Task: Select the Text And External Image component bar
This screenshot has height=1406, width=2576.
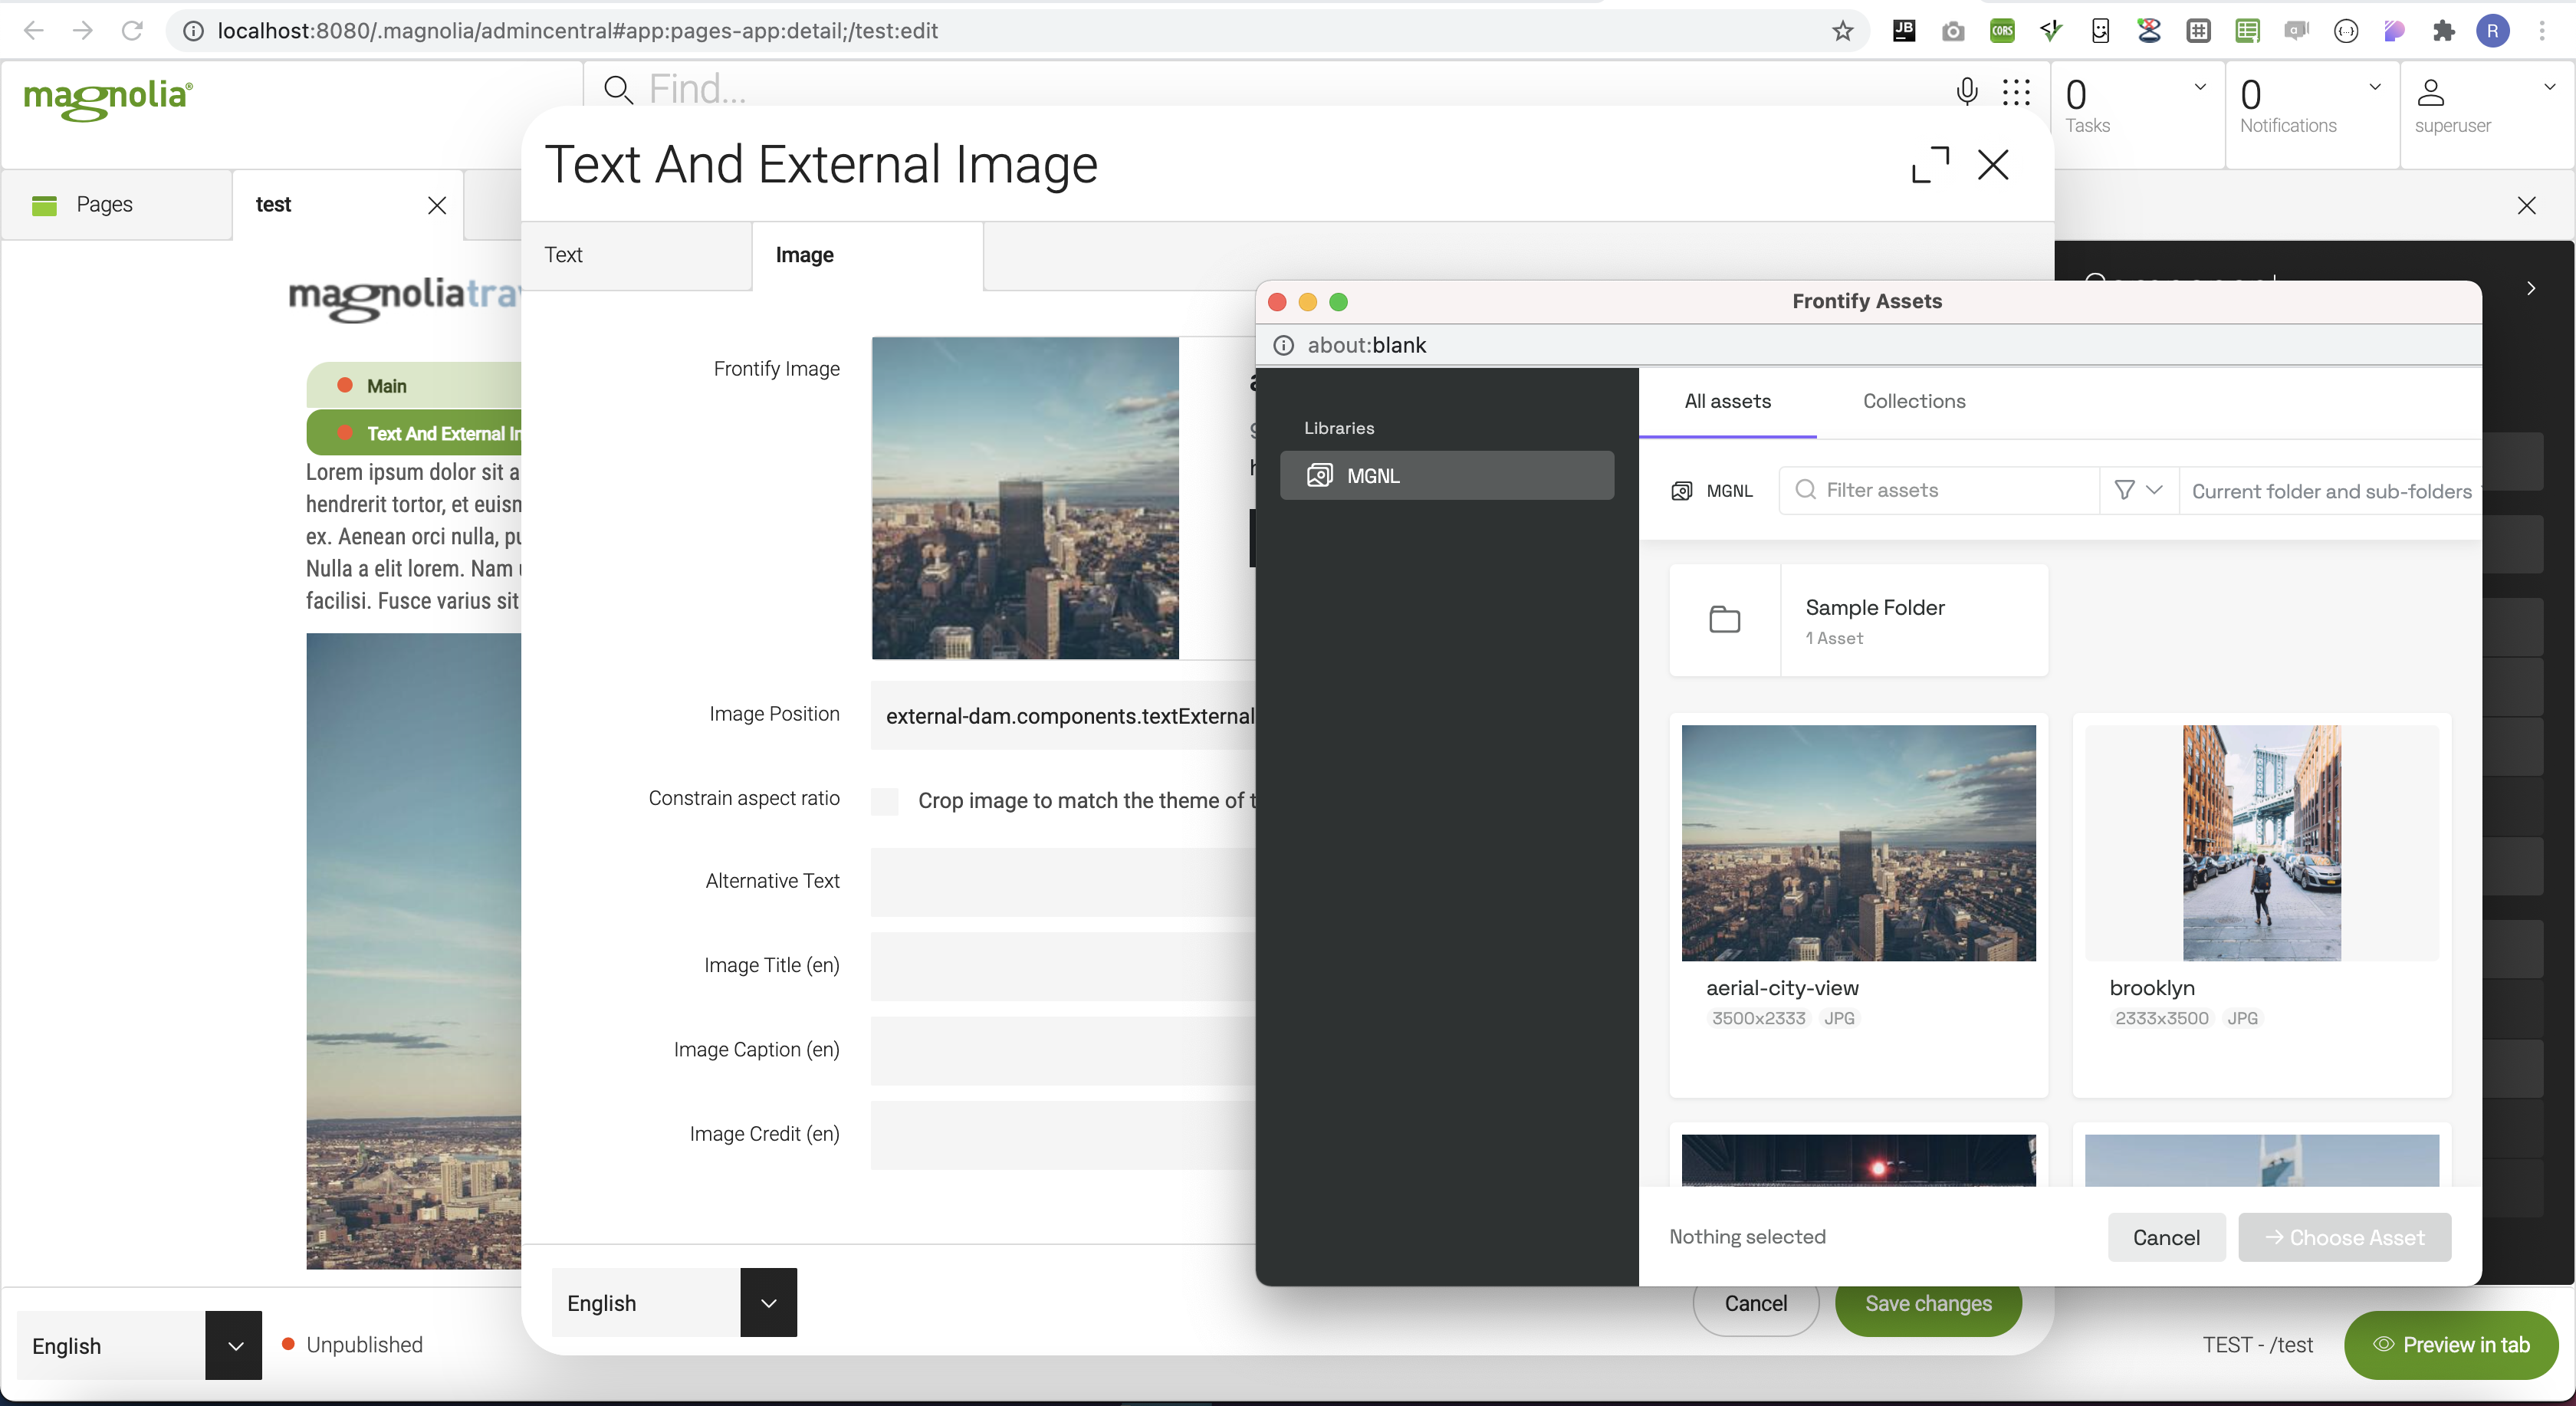Action: 414,433
